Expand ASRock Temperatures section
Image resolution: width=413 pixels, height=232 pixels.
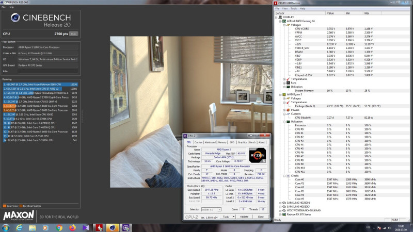(284, 79)
